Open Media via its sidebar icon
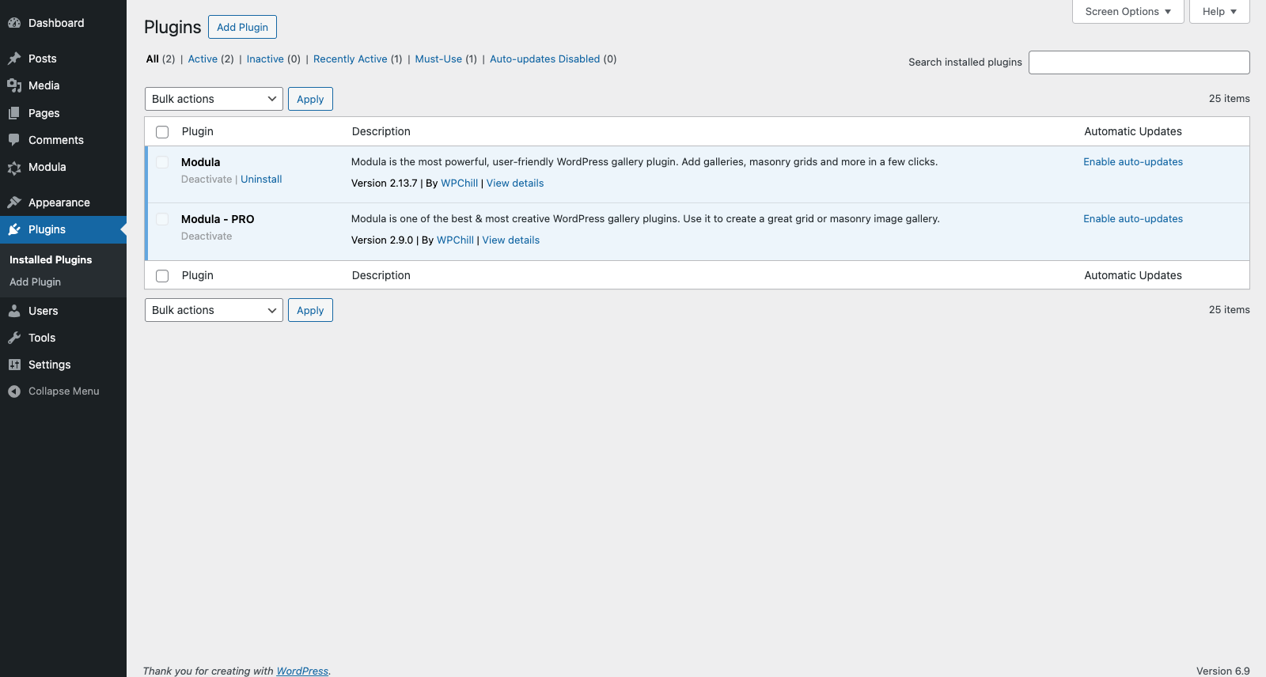 (x=14, y=85)
